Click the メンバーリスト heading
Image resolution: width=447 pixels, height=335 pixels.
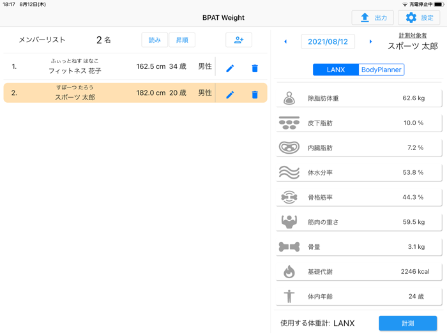(x=42, y=40)
